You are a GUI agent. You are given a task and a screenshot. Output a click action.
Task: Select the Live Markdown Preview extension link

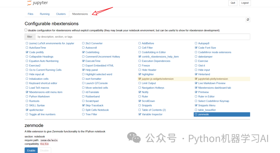coord(212,83)
